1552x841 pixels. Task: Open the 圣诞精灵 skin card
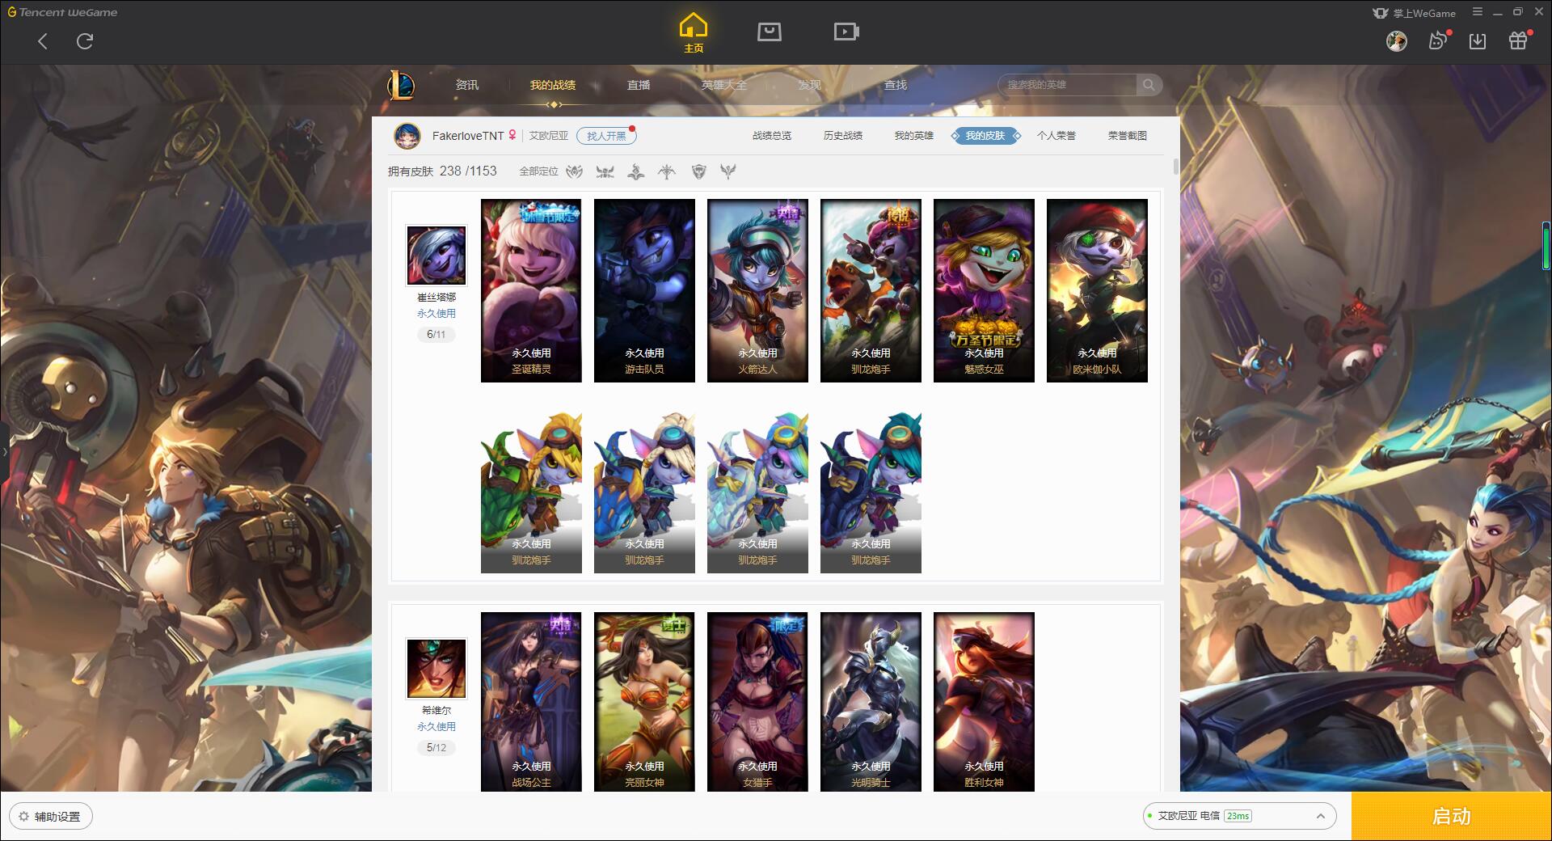pyautogui.click(x=531, y=290)
